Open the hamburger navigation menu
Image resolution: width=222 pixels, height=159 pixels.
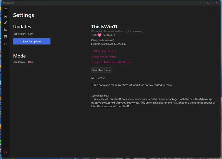click(6, 9)
